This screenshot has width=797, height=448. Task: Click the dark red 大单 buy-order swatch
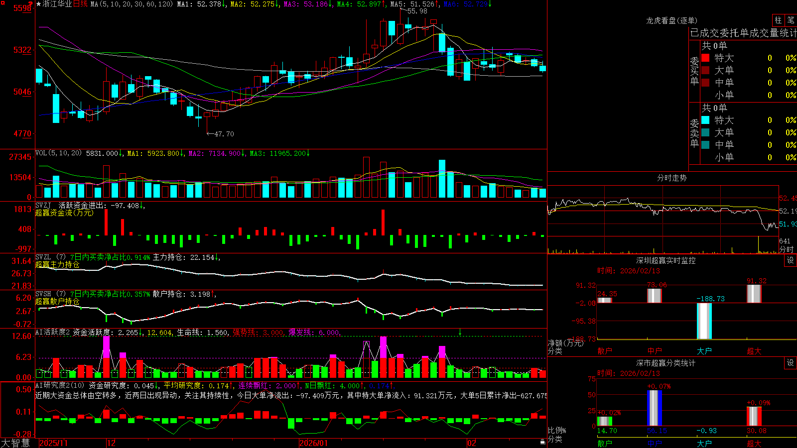coord(705,70)
